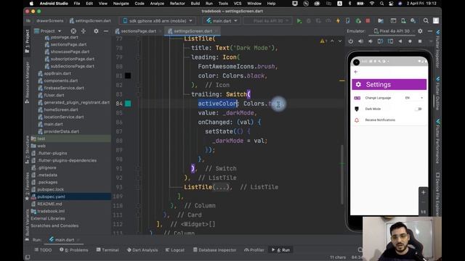The height and width of the screenshot is (261, 465).
Task: Hide the Project panel with minus icon
Action: (x=106, y=30)
